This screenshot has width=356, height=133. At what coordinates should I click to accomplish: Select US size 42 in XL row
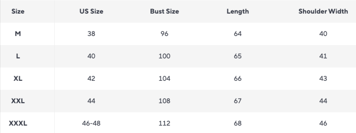[91, 78]
